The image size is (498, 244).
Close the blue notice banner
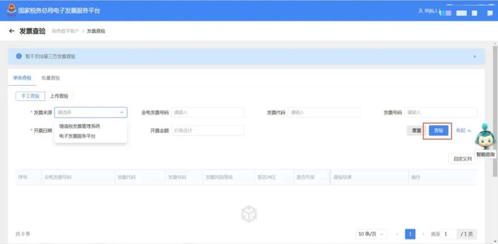(x=474, y=57)
